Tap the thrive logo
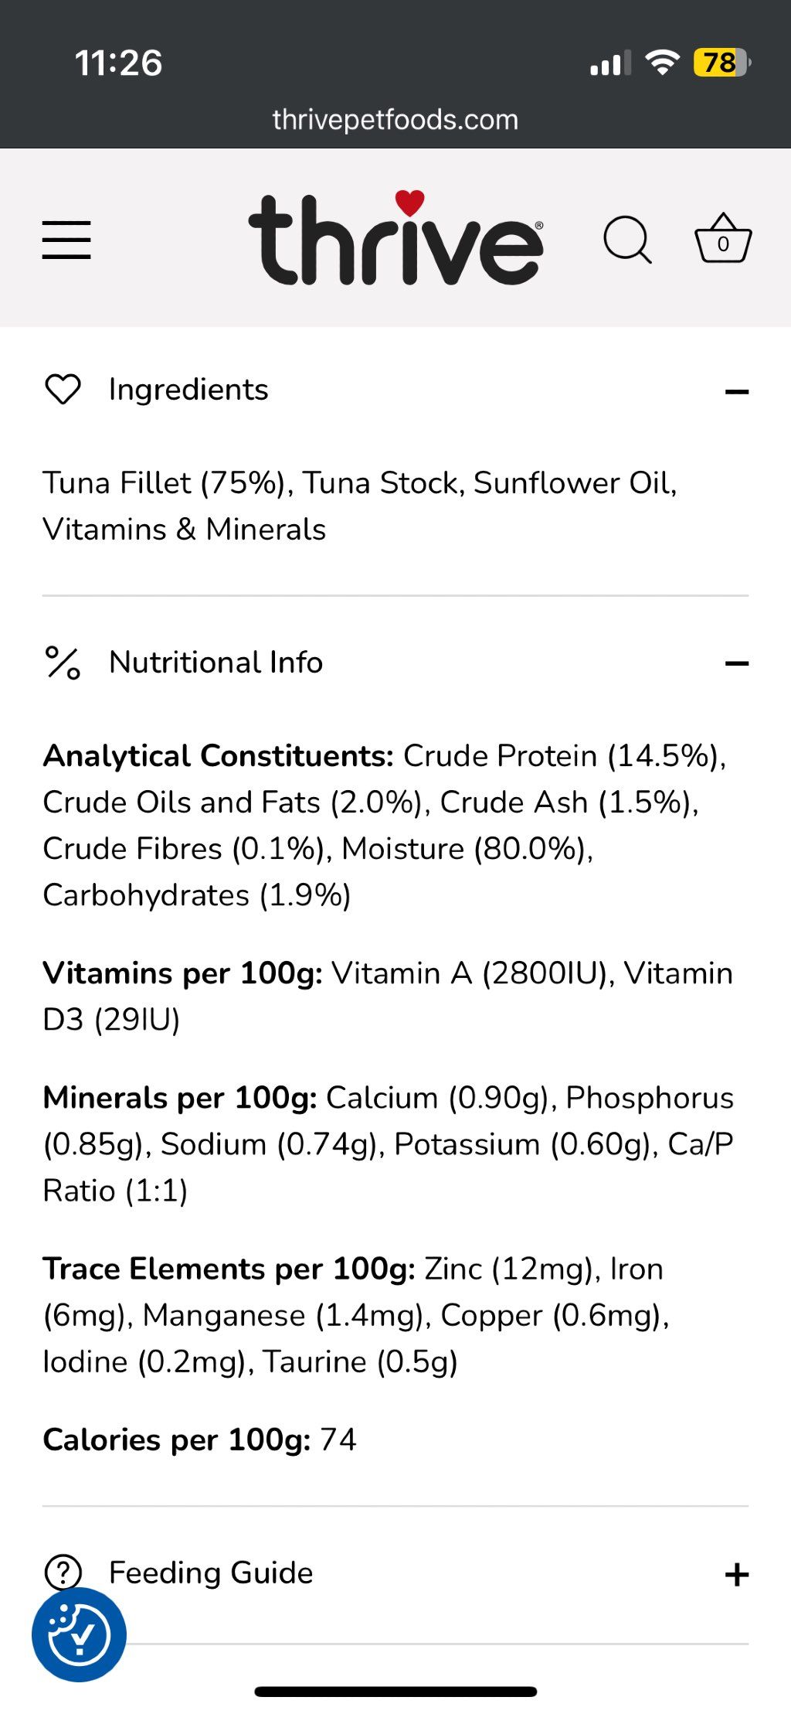791x1714 pixels. pos(395,237)
